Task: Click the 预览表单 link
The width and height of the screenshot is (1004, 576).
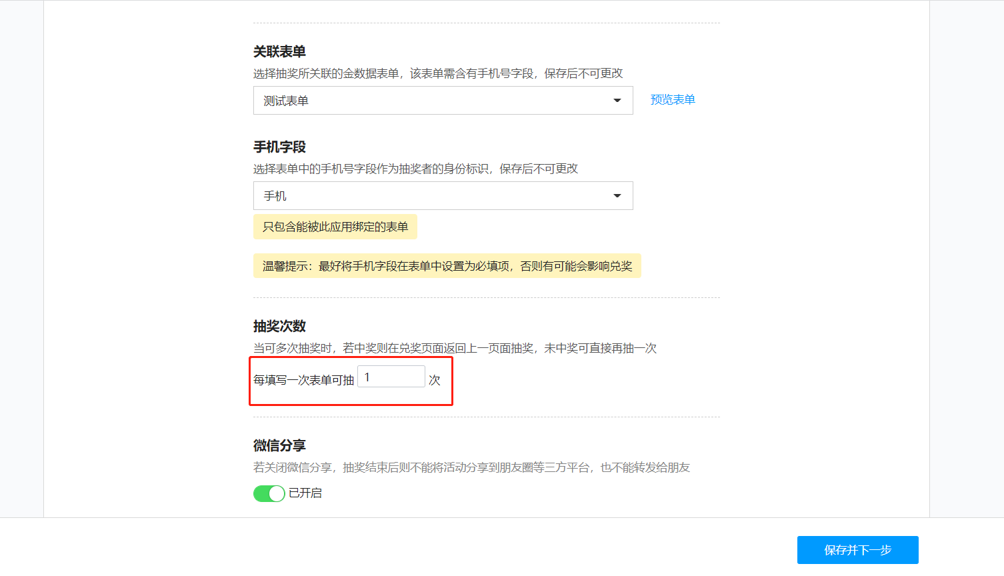Action: [673, 100]
